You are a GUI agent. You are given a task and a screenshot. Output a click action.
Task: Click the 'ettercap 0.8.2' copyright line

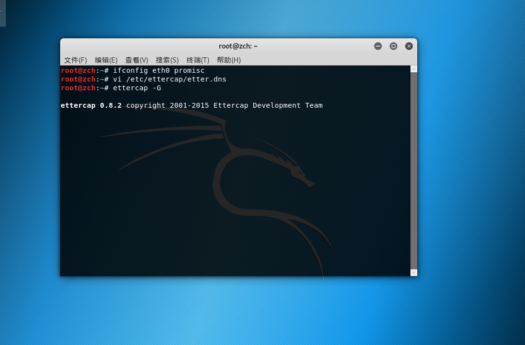[x=192, y=105]
